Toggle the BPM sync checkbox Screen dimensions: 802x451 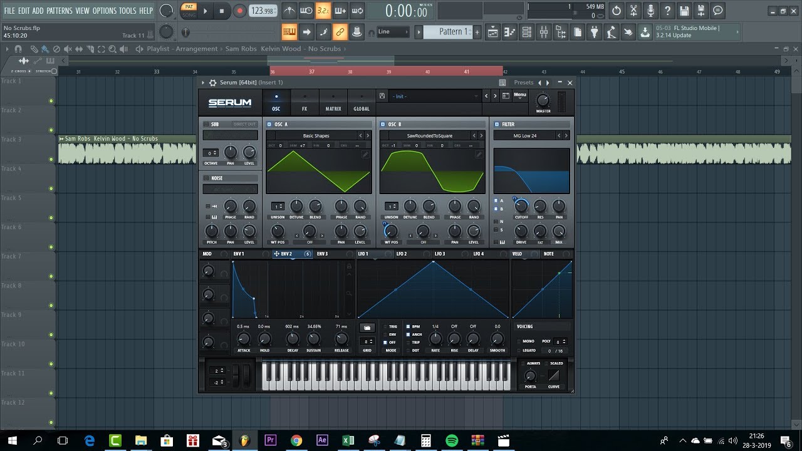409,326
